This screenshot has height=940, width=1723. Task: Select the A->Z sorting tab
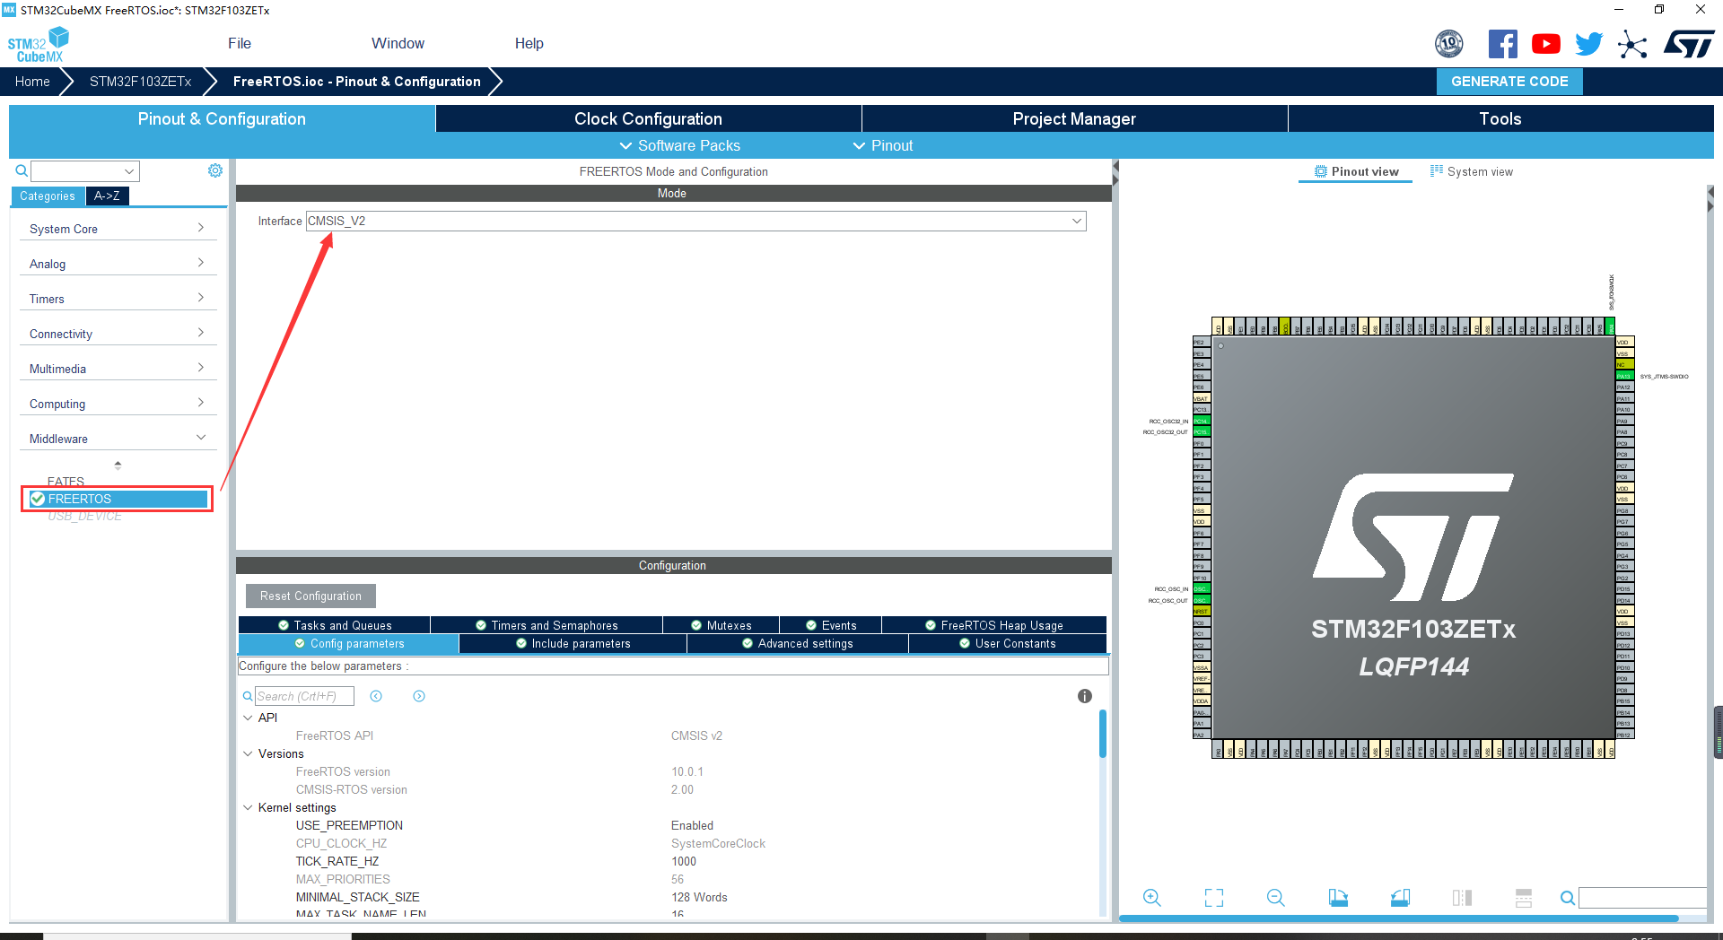click(x=107, y=196)
